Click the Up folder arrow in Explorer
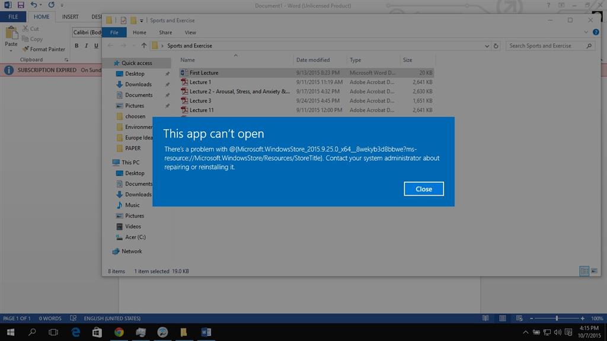The image size is (607, 341). click(x=143, y=46)
